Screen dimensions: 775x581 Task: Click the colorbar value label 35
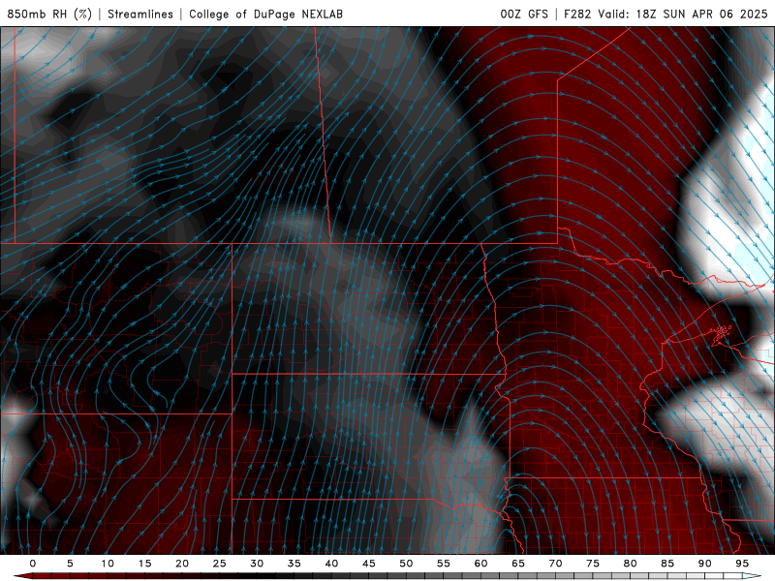pyautogui.click(x=294, y=564)
